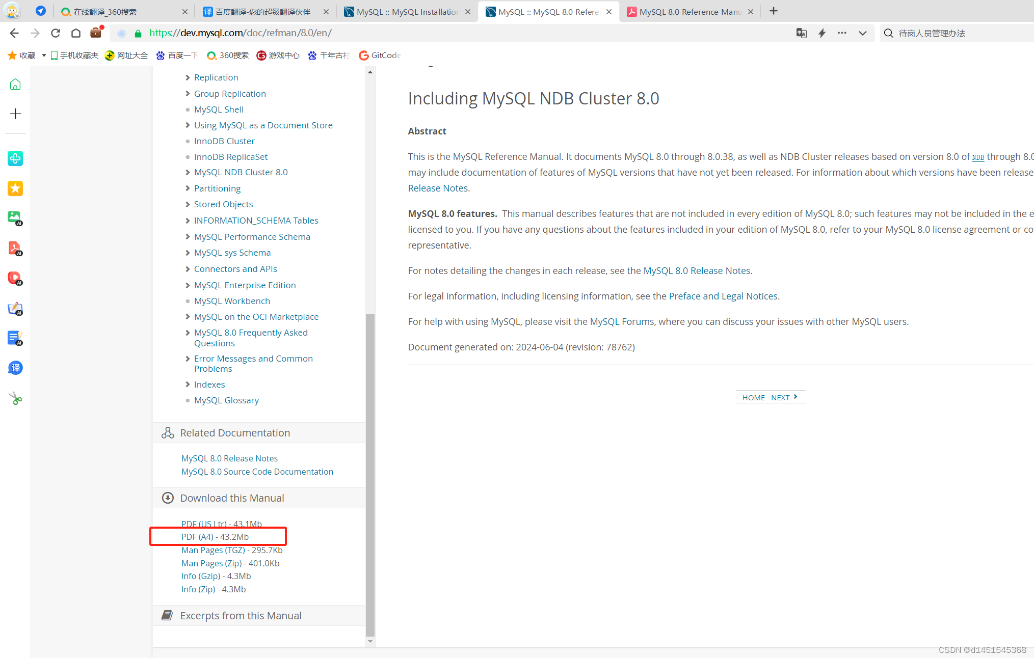Open the browser home page
This screenshot has height=658, width=1034.
(76, 33)
